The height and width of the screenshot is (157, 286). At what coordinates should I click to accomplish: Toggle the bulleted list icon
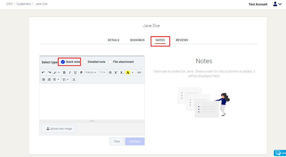(43, 79)
